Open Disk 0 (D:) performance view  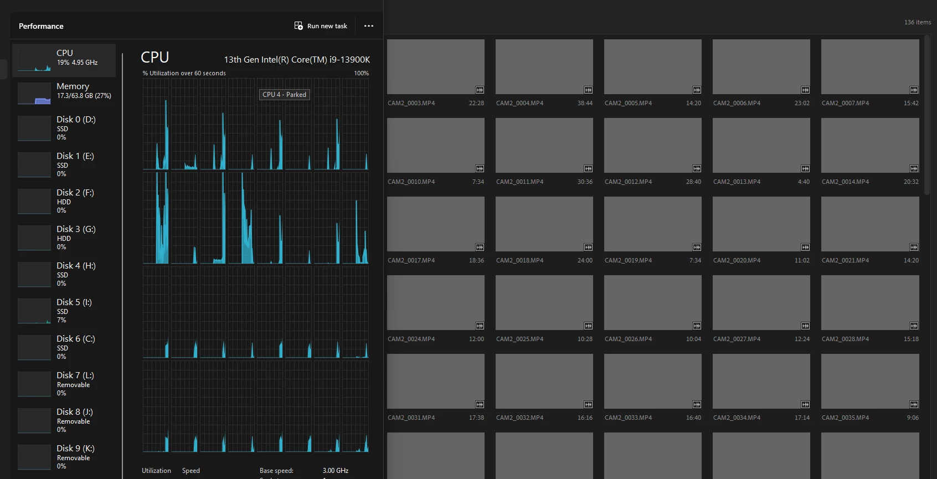(64, 128)
